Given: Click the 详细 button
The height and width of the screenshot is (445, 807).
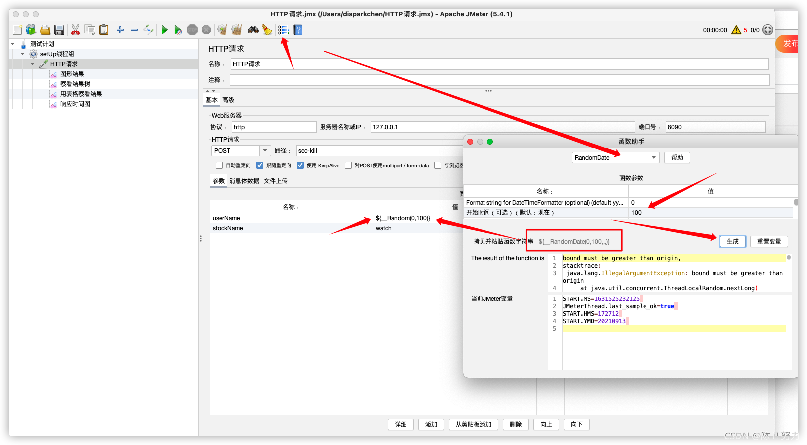Looking at the screenshot, I should [401, 424].
